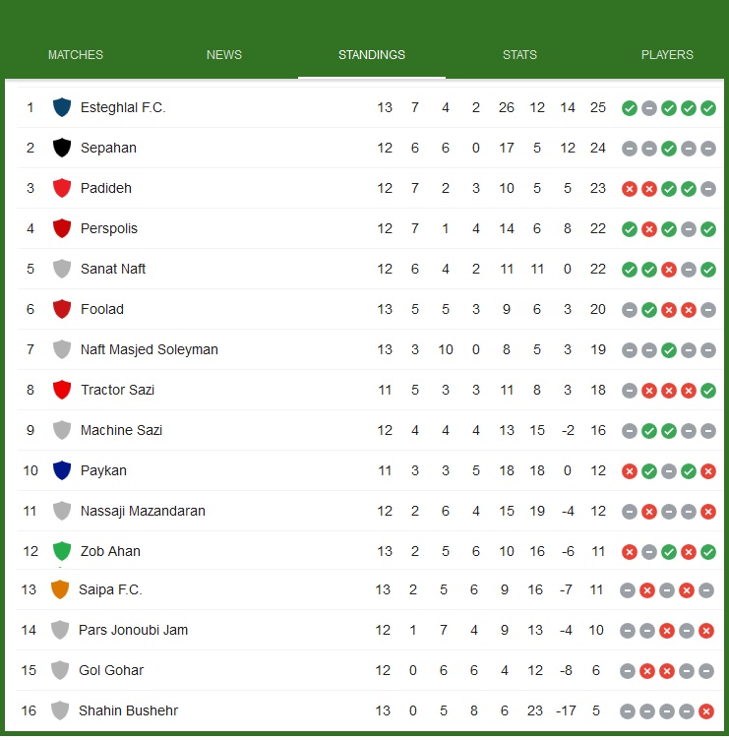Select the Stats tab
Screen dimensions: 729x740
point(519,55)
